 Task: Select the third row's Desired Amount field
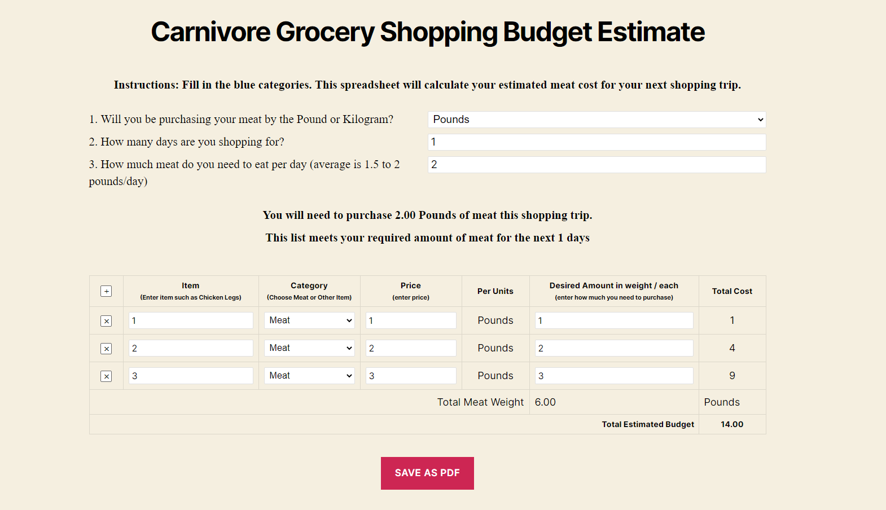pos(613,375)
